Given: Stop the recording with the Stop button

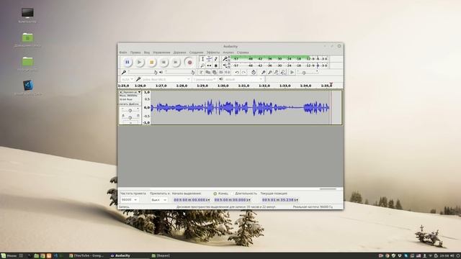Looking at the screenshot, I should (x=152, y=63).
